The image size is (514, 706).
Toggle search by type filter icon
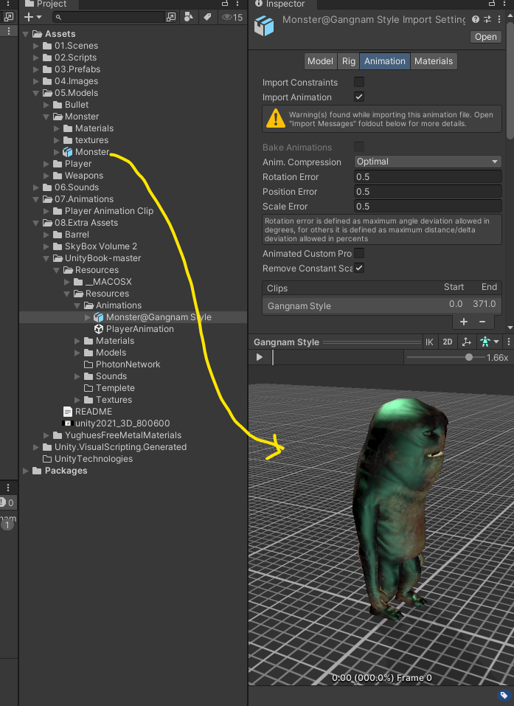point(189,17)
